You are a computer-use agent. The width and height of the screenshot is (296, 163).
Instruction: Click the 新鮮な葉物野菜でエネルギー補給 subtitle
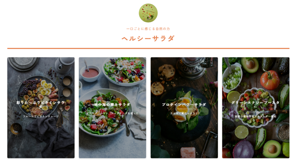coord(256,116)
